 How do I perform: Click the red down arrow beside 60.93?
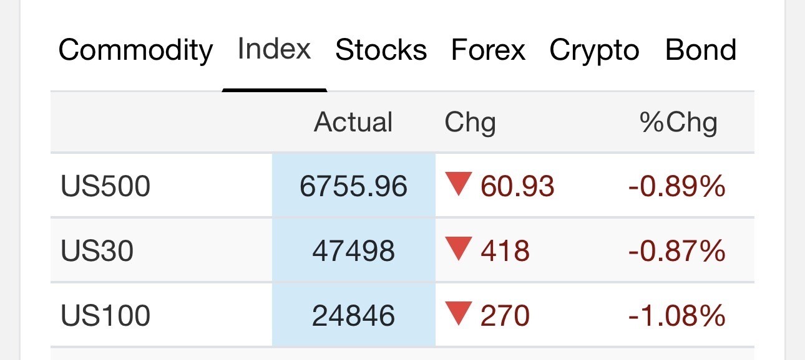pos(458,184)
